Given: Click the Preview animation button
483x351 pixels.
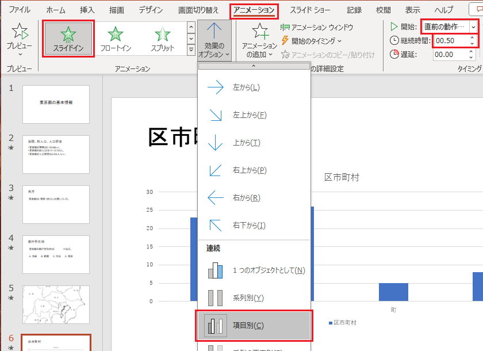Looking at the screenshot, I should pyautogui.click(x=20, y=39).
